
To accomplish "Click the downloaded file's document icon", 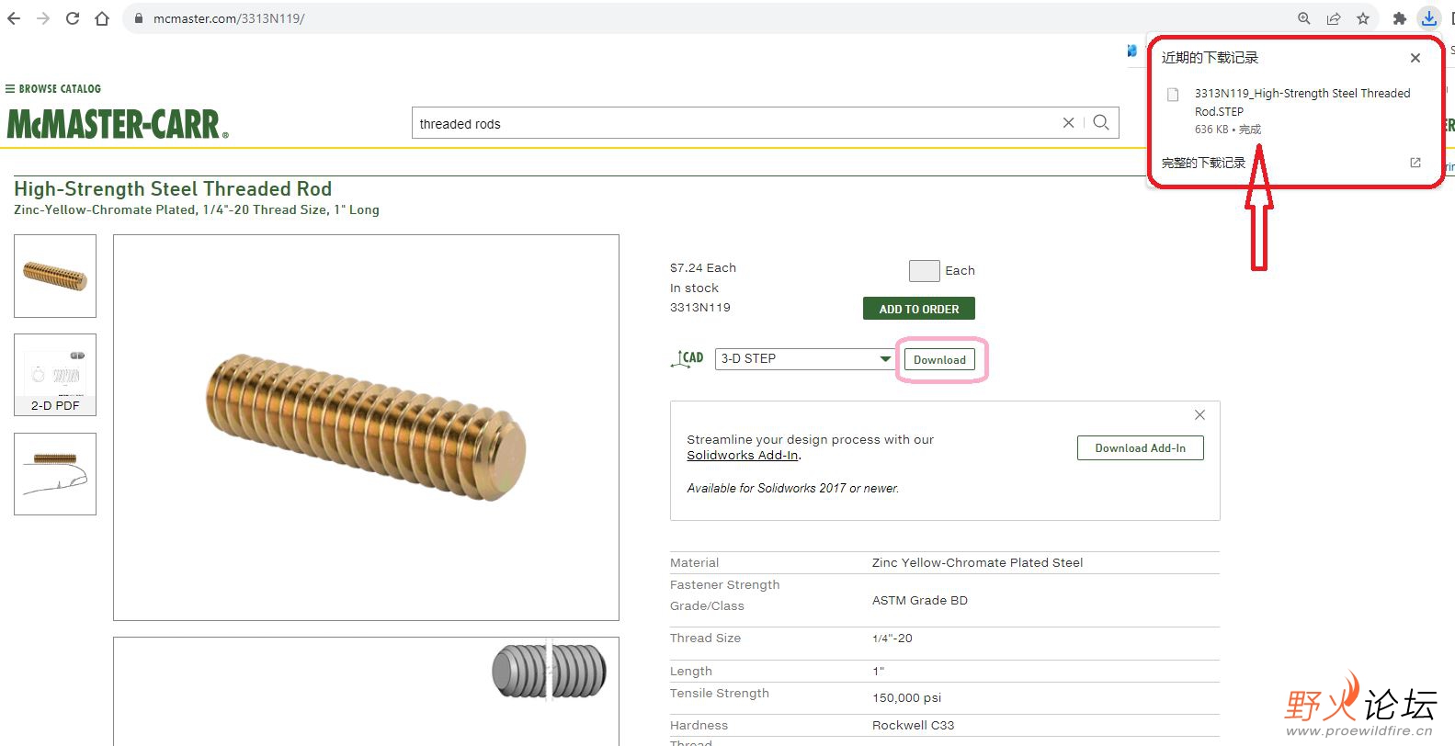I will pos(1173,95).
